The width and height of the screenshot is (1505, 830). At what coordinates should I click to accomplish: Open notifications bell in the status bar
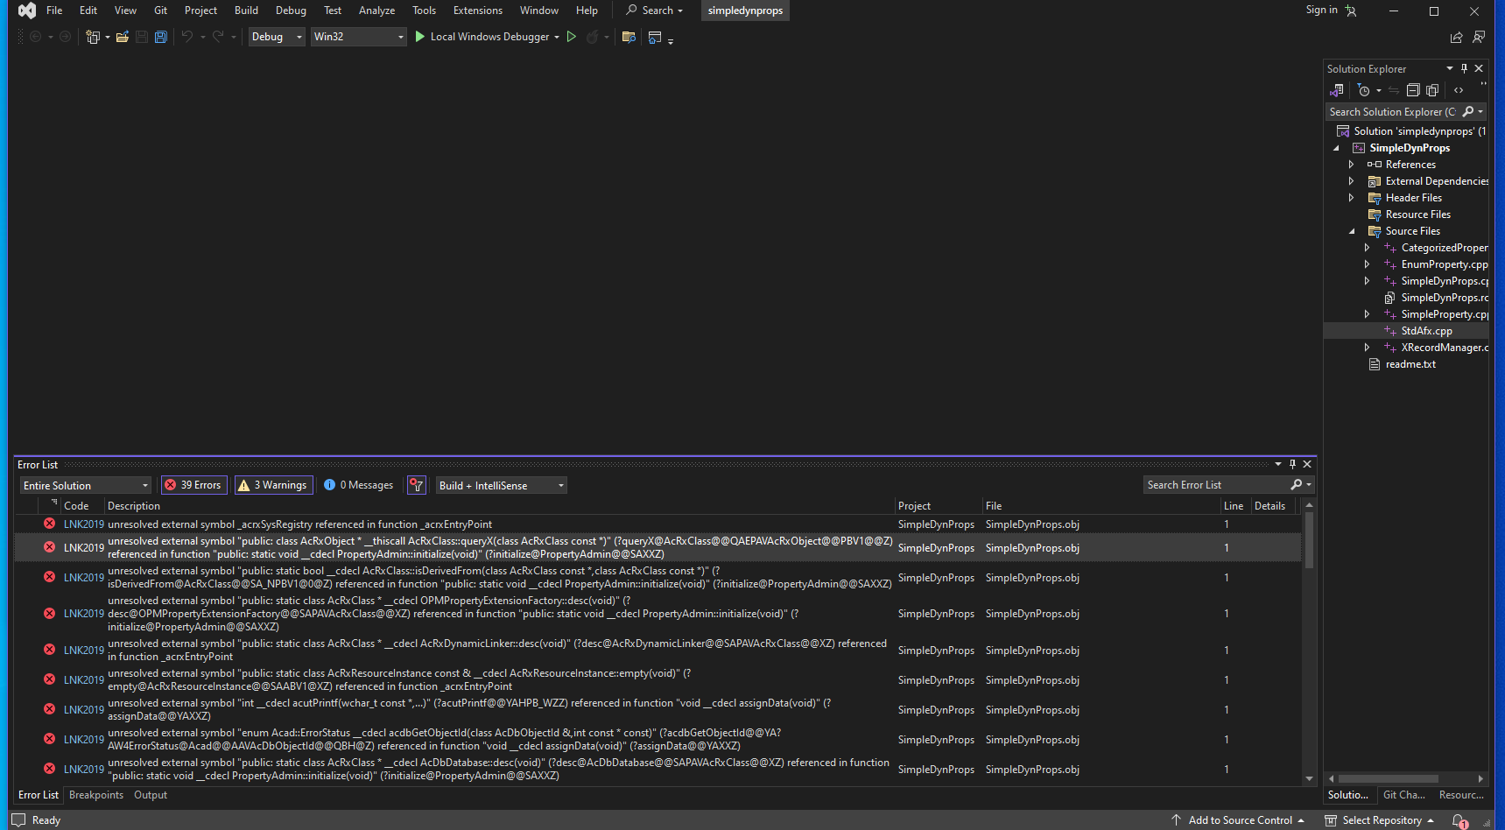[x=1459, y=820]
